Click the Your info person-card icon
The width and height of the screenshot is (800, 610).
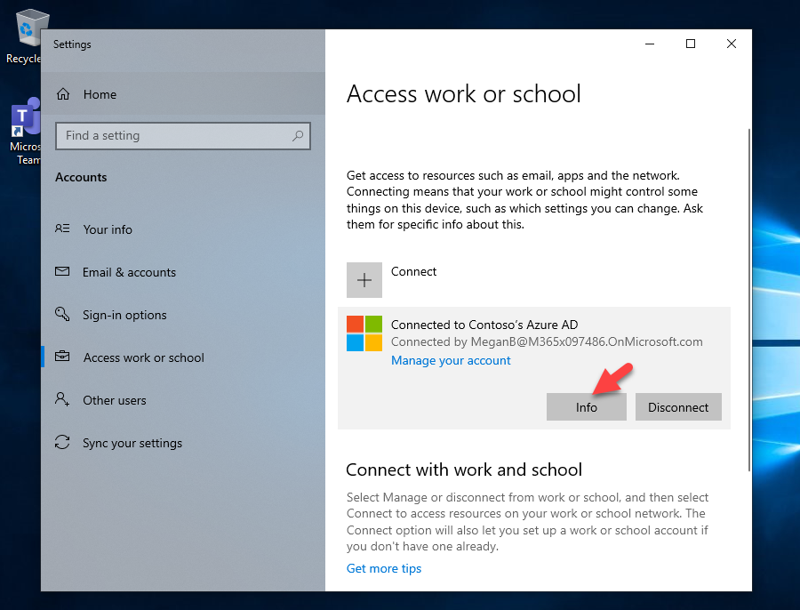(62, 229)
